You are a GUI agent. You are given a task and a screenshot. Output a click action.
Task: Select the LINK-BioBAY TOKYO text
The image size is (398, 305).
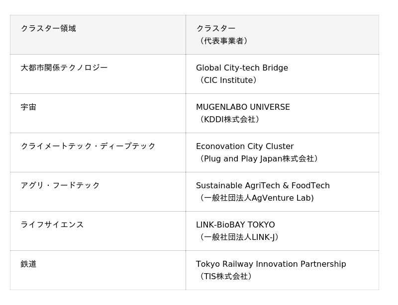tap(235, 225)
